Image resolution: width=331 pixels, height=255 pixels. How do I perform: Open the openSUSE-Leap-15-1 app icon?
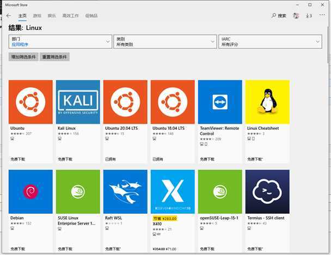pos(220,192)
